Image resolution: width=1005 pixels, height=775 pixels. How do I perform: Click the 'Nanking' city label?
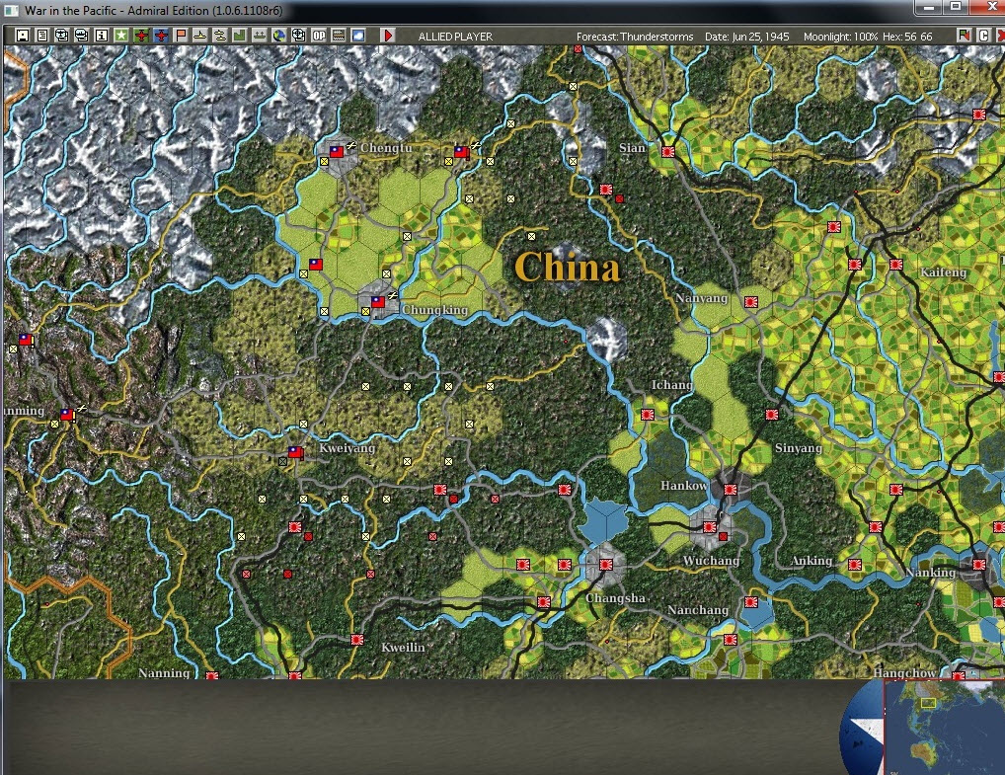point(930,573)
